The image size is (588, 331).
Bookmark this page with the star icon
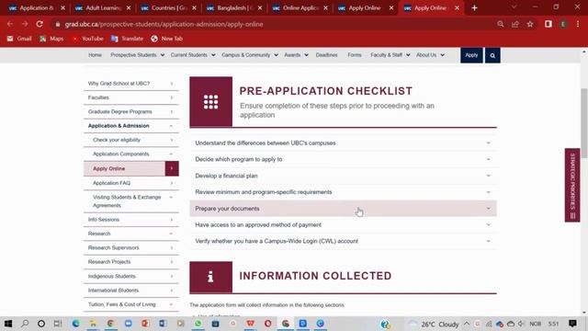530,24
